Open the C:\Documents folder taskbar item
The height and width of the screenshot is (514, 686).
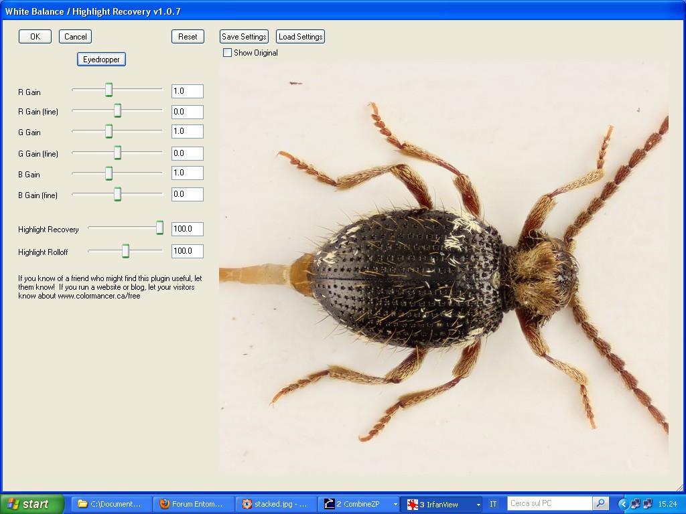[111, 504]
